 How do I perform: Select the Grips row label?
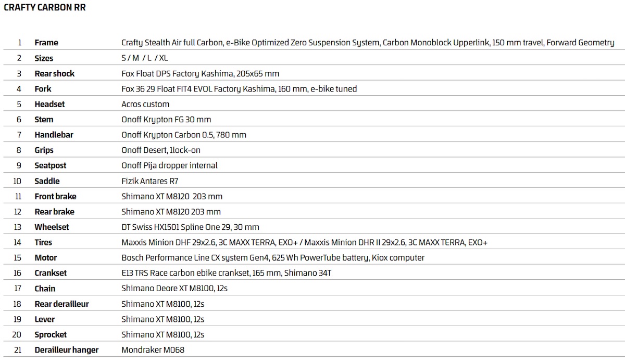pos(44,150)
